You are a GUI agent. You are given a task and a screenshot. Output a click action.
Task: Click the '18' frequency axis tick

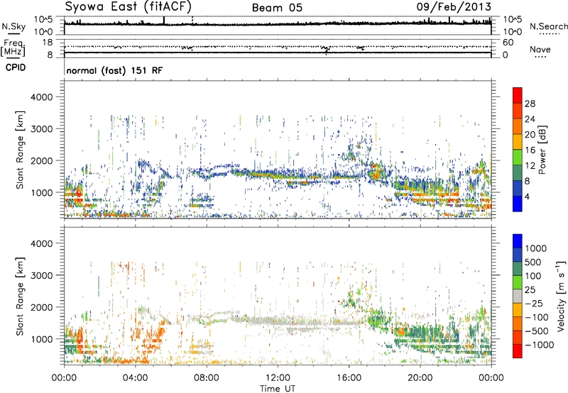click(48, 43)
